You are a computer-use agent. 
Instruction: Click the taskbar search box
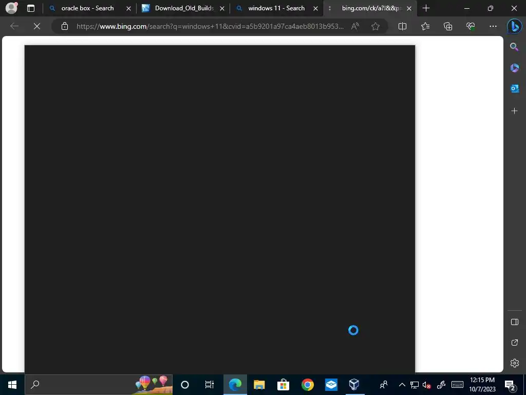(x=99, y=385)
